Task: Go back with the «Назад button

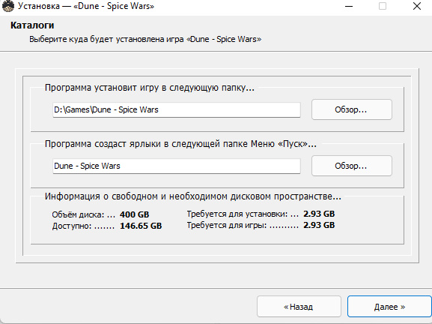Action: click(299, 307)
